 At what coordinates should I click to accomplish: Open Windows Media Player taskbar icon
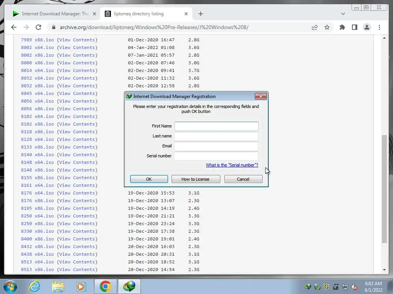click(x=81, y=286)
